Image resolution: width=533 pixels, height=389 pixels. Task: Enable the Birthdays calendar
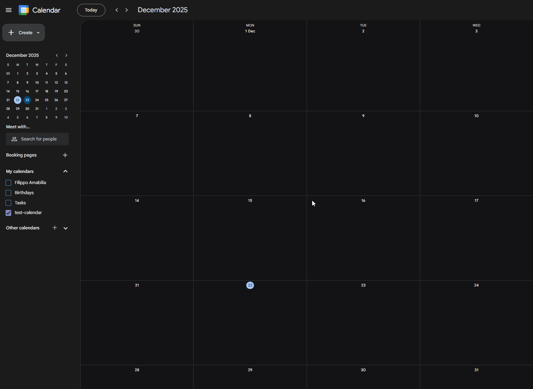pos(8,192)
